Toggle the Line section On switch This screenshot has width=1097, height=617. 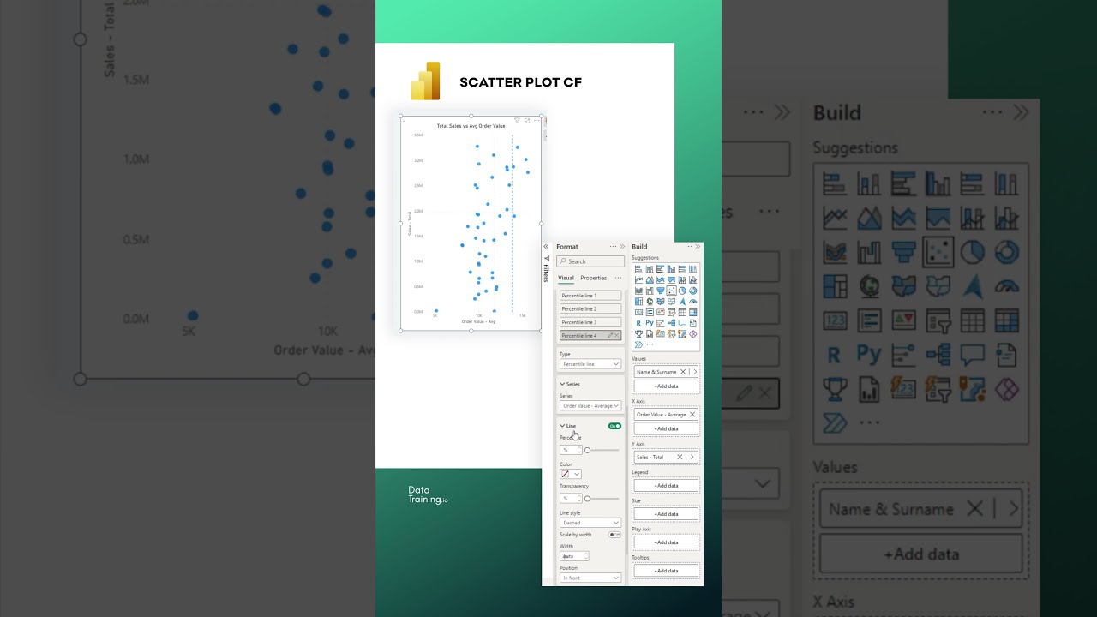pos(614,426)
